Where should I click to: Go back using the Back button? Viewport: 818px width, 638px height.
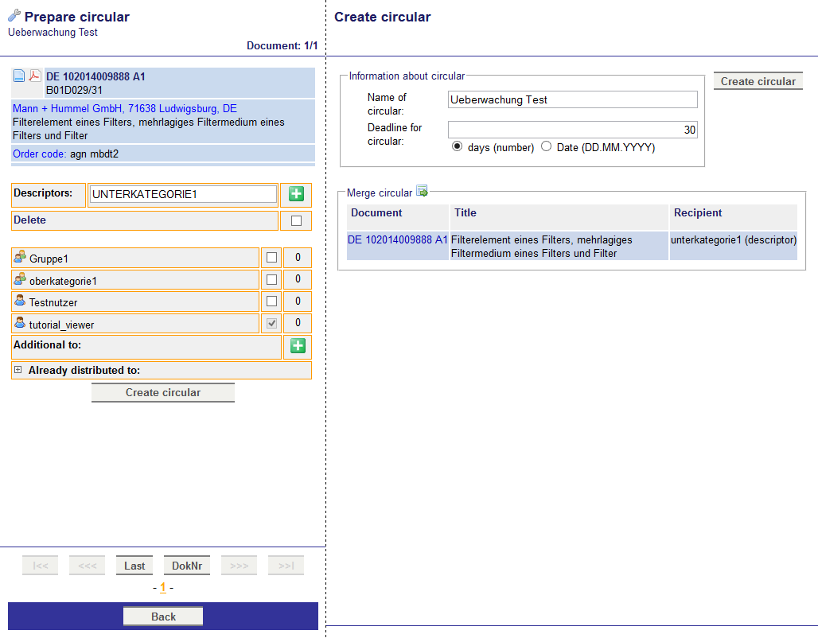(x=163, y=616)
